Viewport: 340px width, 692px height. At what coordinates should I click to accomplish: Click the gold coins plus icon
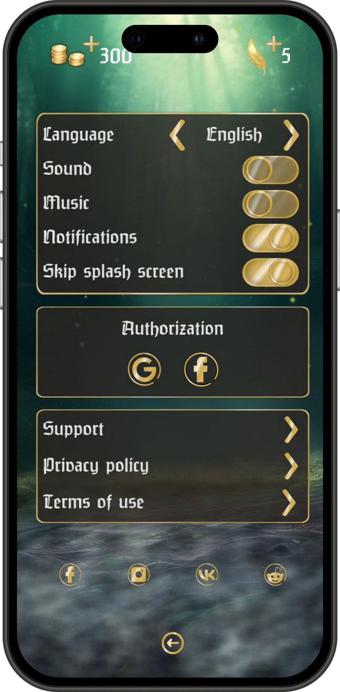92,44
